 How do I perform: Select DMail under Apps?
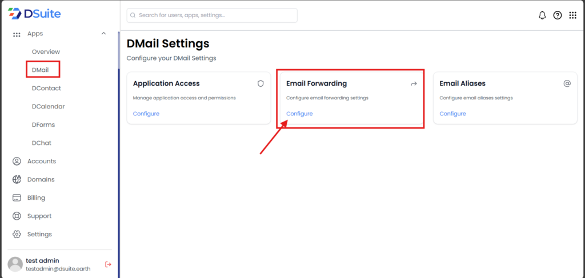tap(41, 70)
